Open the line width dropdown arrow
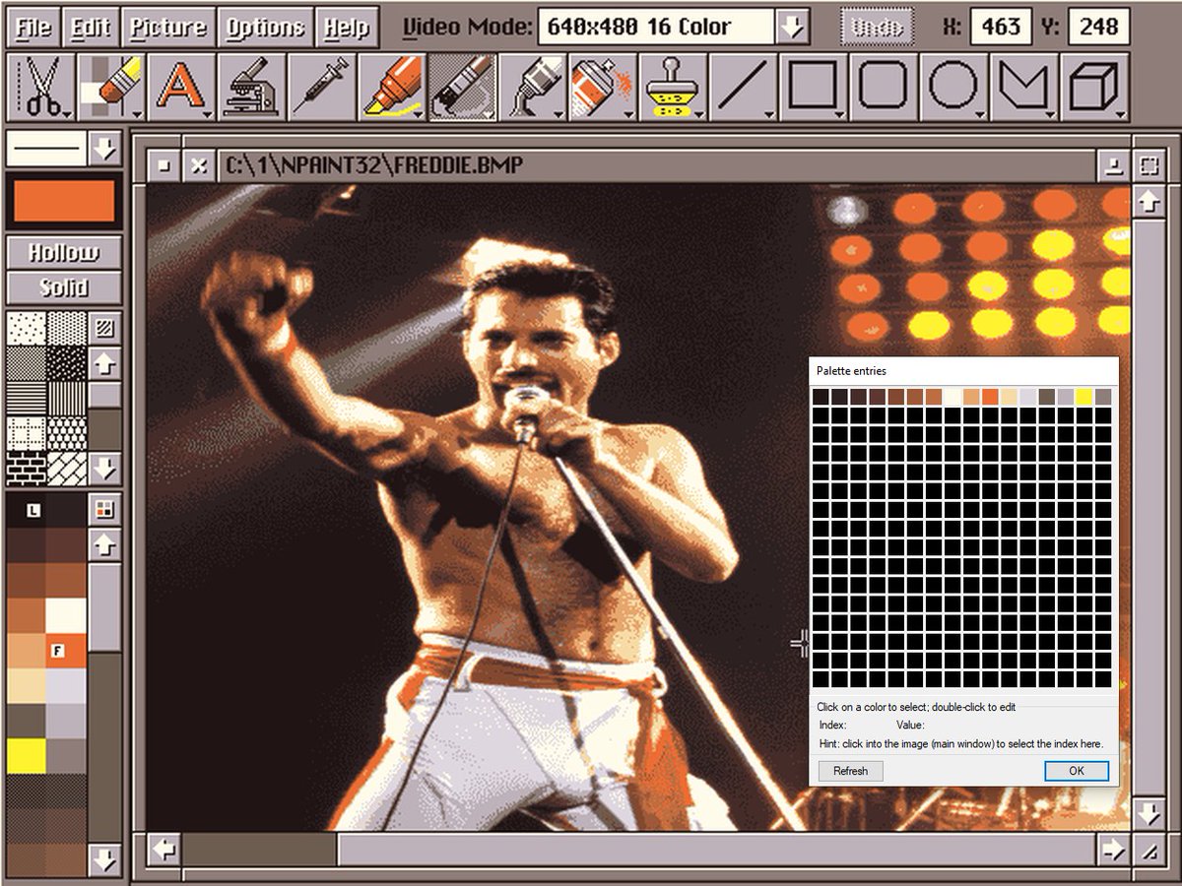Viewport: 1182px width, 886px height. pos(104,150)
